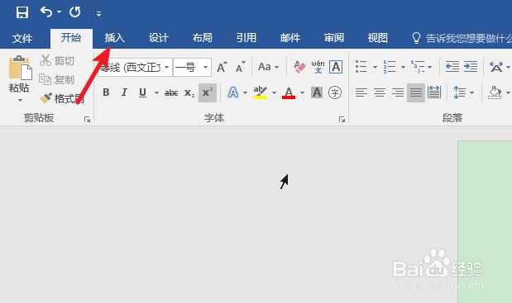Decrease paragraph indent
512x303 pixels.
(x=452, y=67)
